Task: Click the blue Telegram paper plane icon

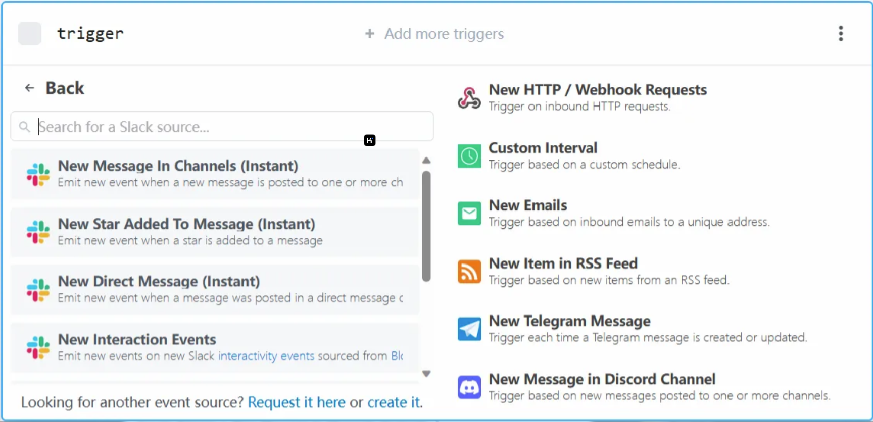Action: click(469, 329)
